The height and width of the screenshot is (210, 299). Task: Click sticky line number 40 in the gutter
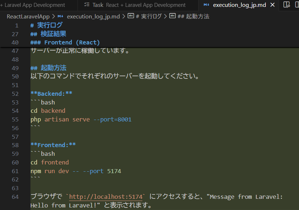pyautogui.click(x=15, y=42)
